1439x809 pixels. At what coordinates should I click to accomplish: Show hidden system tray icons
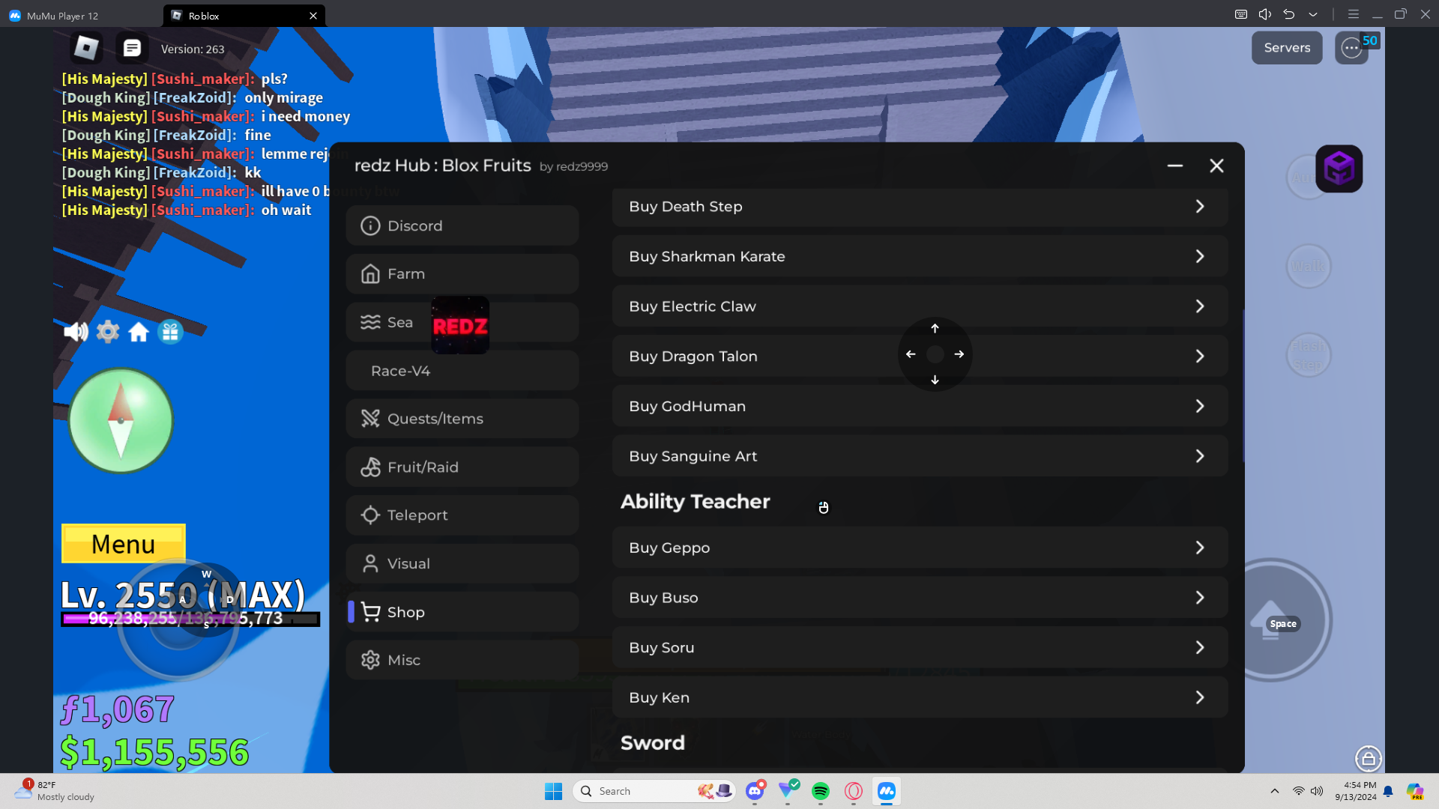click(x=1275, y=791)
